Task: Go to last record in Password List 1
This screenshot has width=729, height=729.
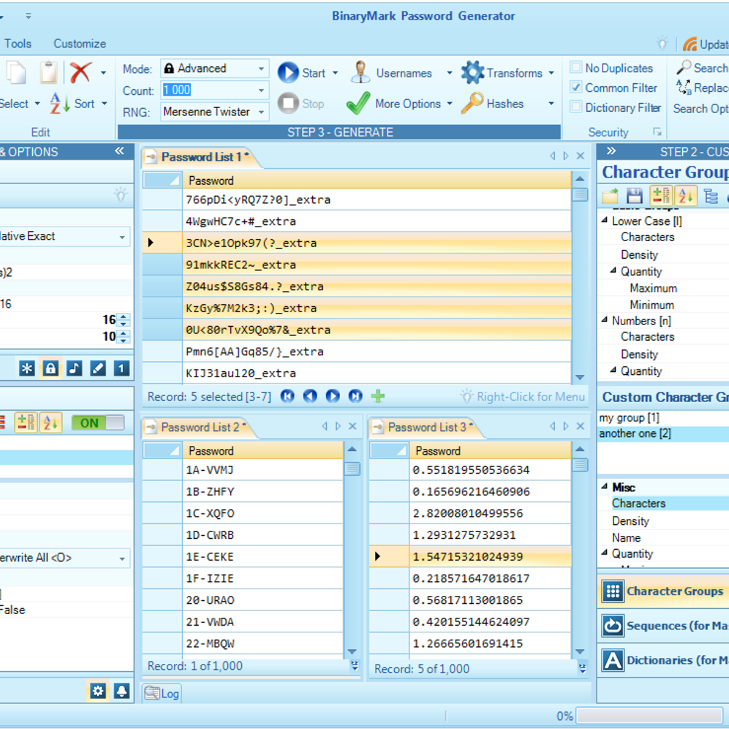Action: click(355, 396)
